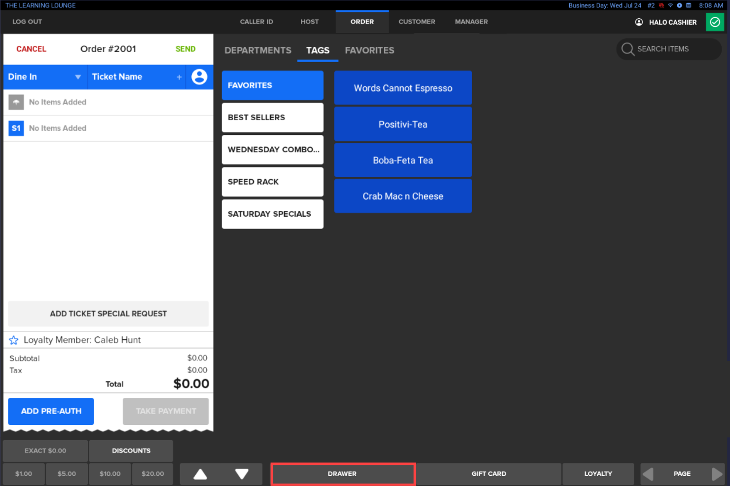Click the loyalty star icon next to Caleb Hunt

(x=13, y=340)
